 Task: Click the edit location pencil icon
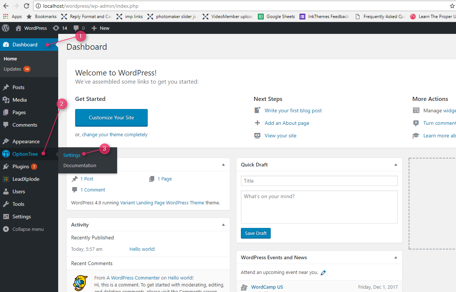pyautogui.click(x=323, y=273)
